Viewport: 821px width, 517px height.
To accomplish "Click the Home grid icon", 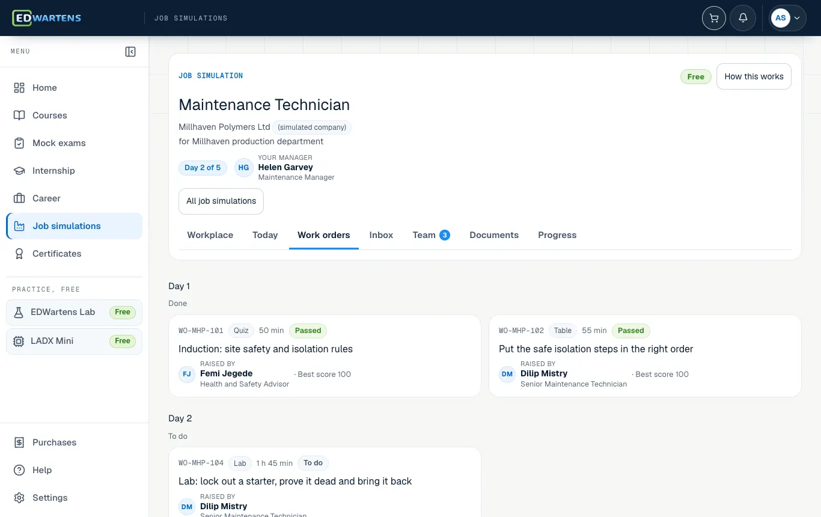I will [x=19, y=88].
